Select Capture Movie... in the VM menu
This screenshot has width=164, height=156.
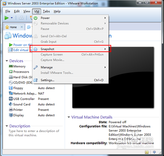pos(71,60)
